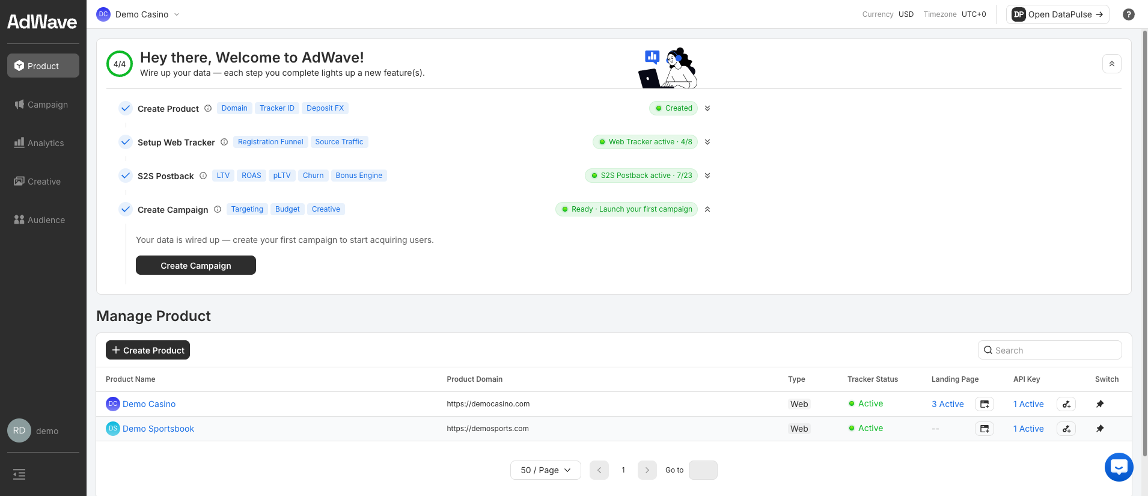This screenshot has width=1148, height=496.
Task: Click the Open DataPulse button
Action: click(1057, 14)
